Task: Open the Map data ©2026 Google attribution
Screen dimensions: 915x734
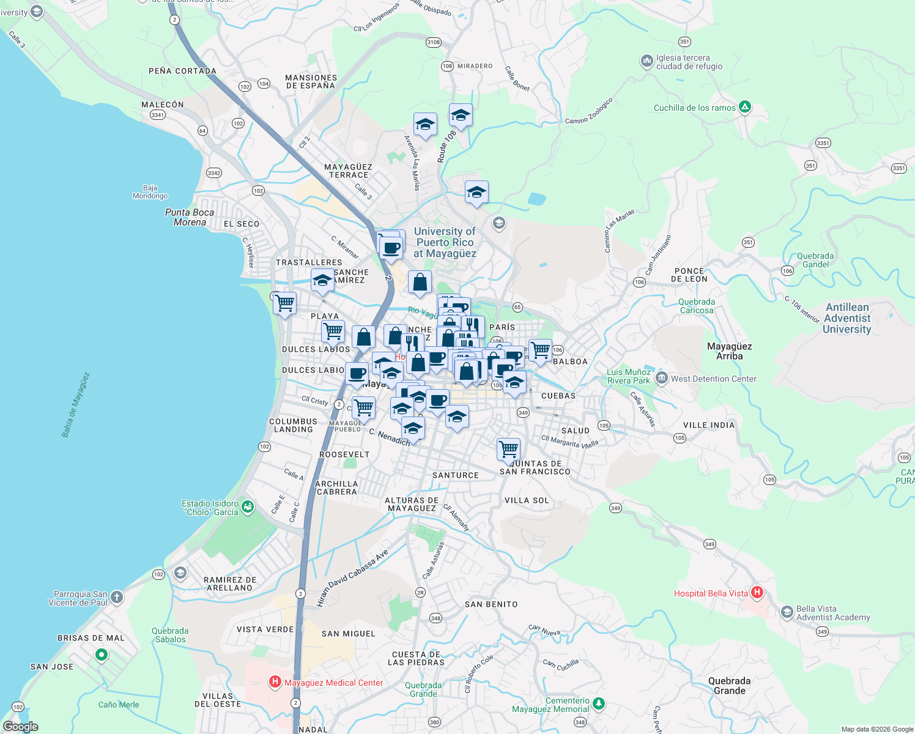Action: pyautogui.click(x=877, y=729)
